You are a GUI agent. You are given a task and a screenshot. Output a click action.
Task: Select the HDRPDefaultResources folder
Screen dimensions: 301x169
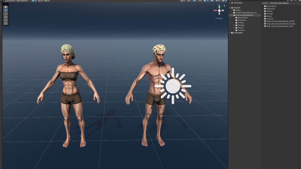pyautogui.click(x=245, y=13)
